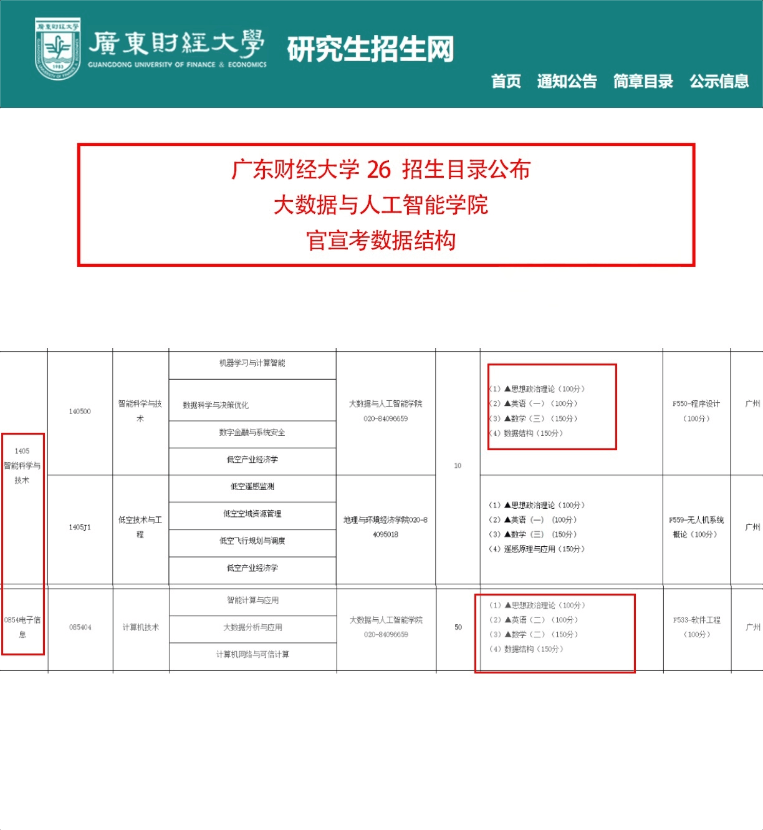Select the 大数据分析与应用 research direction
Image resolution: width=763 pixels, height=830 pixels.
click(x=252, y=627)
